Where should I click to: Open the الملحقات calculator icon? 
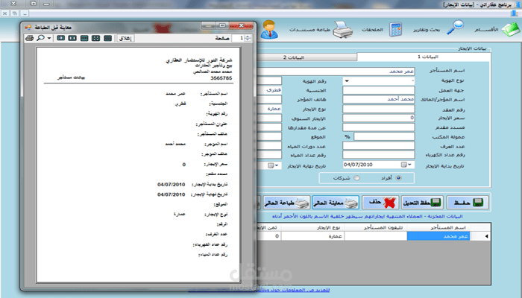click(x=395, y=29)
